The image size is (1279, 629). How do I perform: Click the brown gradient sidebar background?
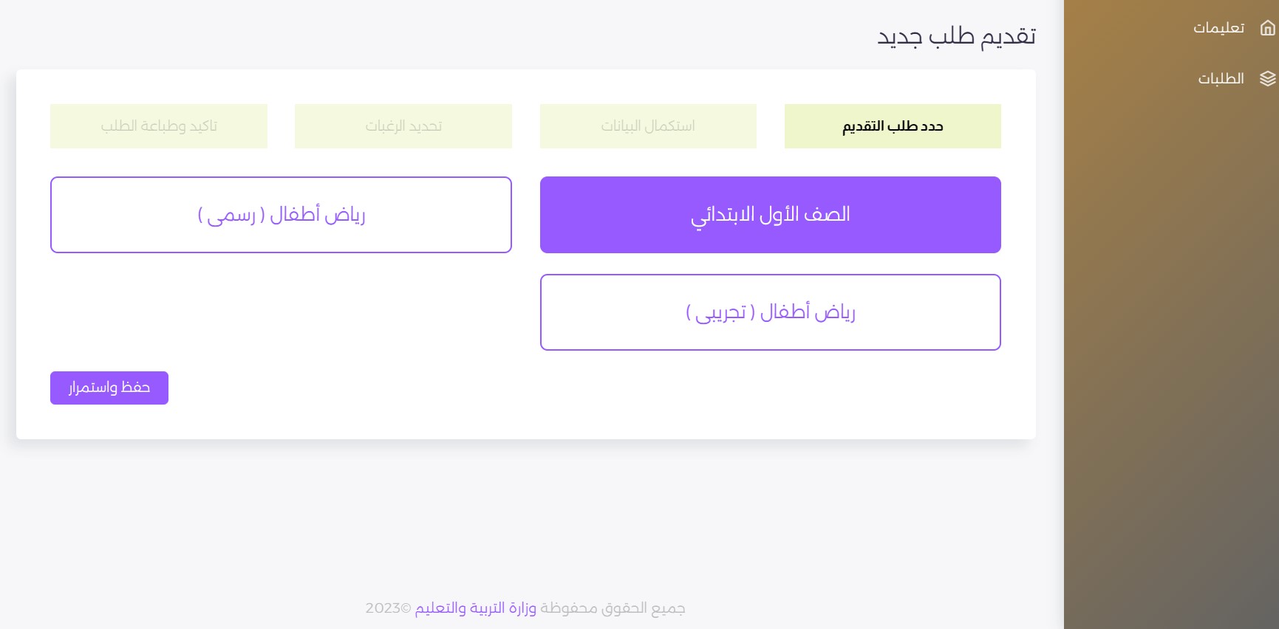1171,354
